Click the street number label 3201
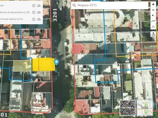The height and width of the screenshot is (118, 158). [x=55, y=15]
